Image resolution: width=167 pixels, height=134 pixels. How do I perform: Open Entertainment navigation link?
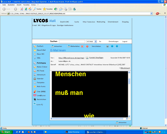(113, 22)
